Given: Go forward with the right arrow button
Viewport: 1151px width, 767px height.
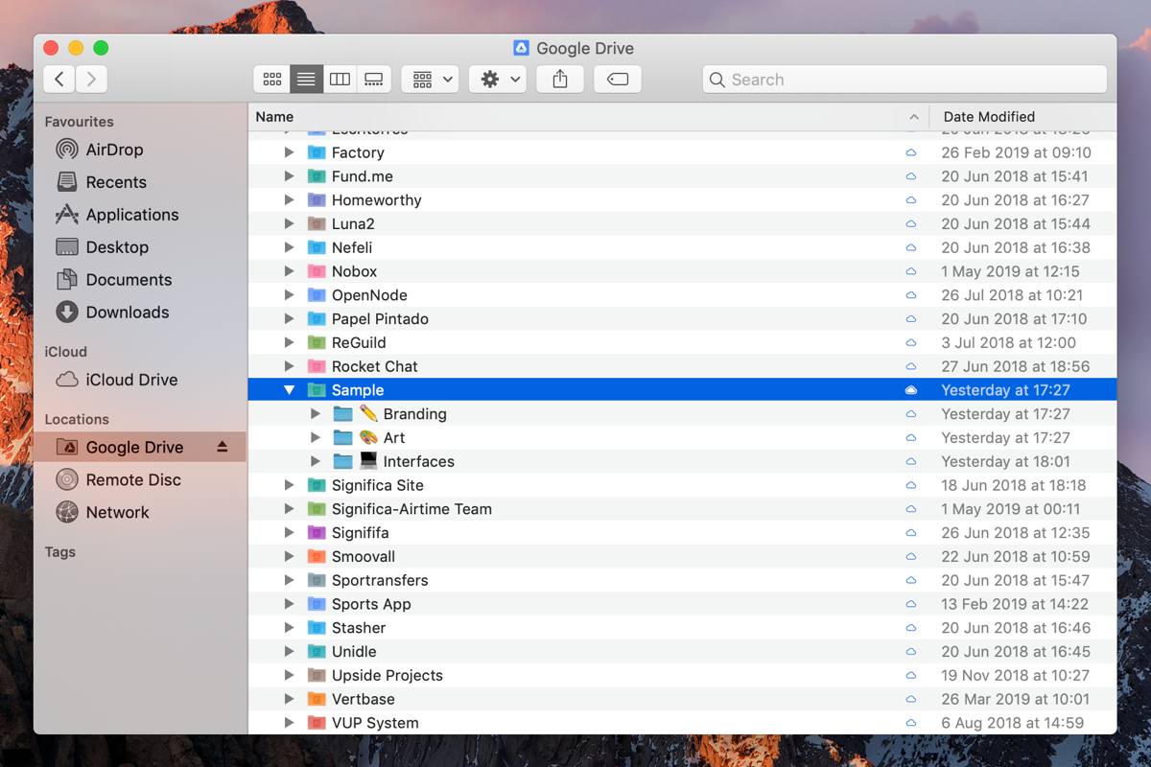Looking at the screenshot, I should 91,80.
